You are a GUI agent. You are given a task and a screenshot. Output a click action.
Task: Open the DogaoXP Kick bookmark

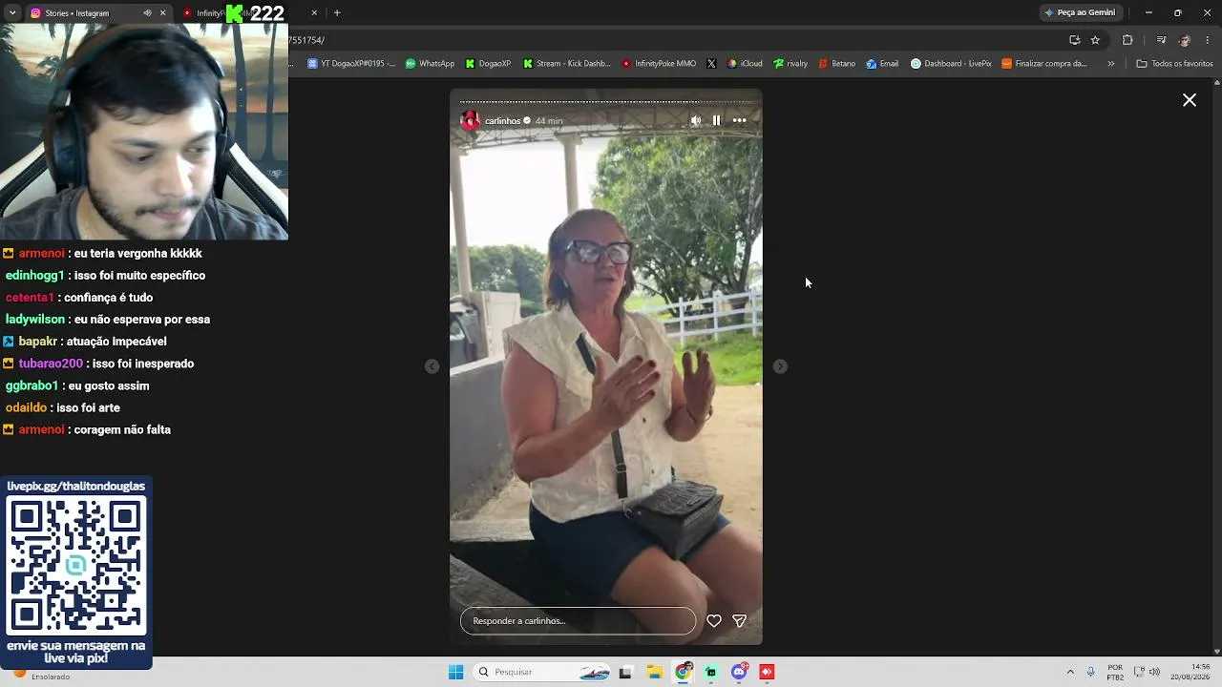488,64
